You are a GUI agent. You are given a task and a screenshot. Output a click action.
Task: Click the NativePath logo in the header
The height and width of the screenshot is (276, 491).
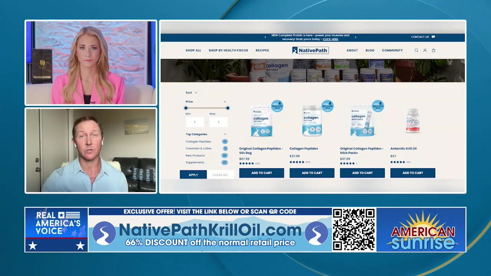310,50
